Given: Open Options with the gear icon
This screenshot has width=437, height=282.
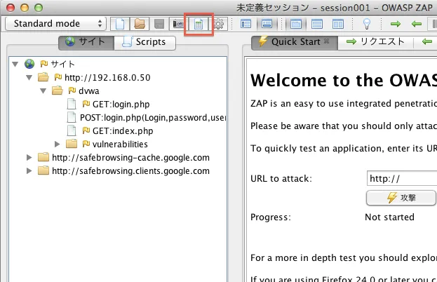Looking at the screenshot, I should point(218,24).
